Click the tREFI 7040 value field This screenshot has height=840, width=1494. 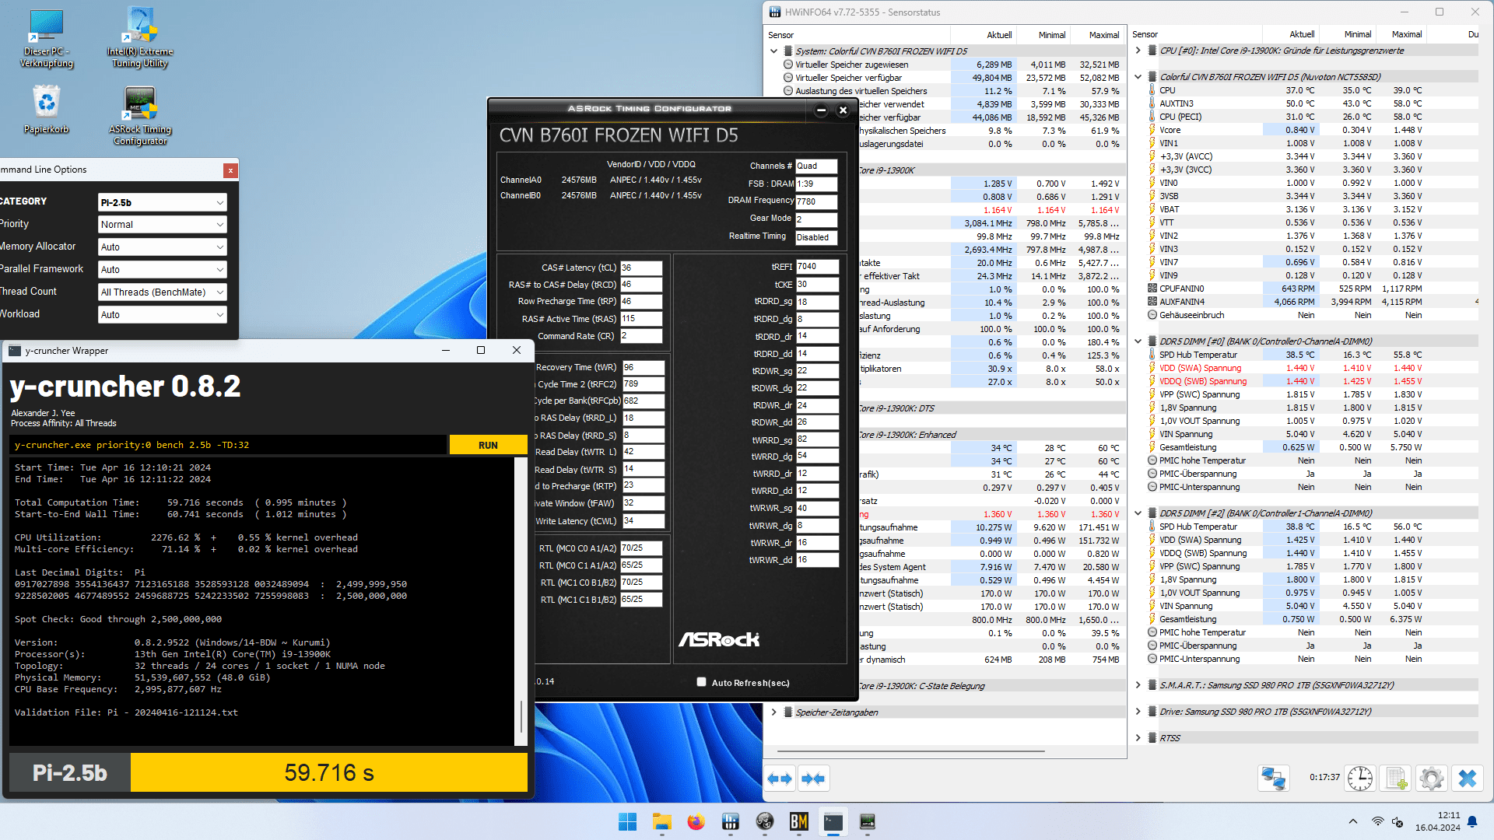pyautogui.click(x=817, y=266)
